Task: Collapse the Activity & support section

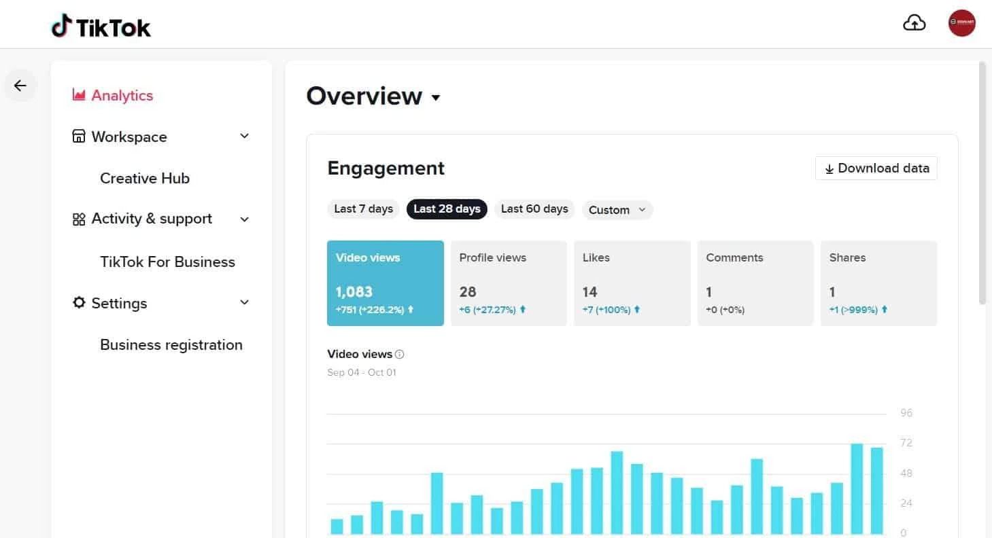Action: (244, 219)
